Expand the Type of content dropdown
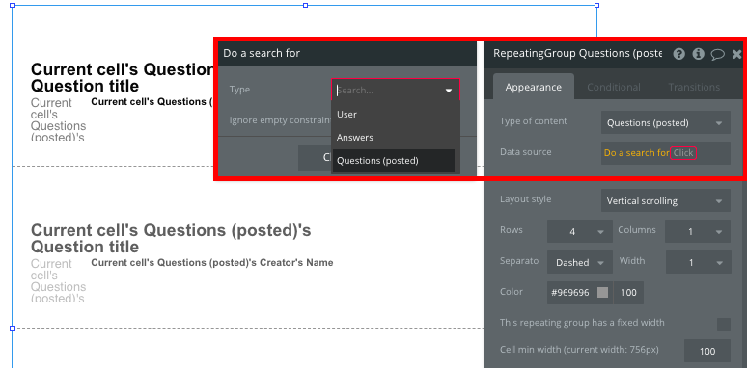The image size is (747, 368). click(x=666, y=122)
